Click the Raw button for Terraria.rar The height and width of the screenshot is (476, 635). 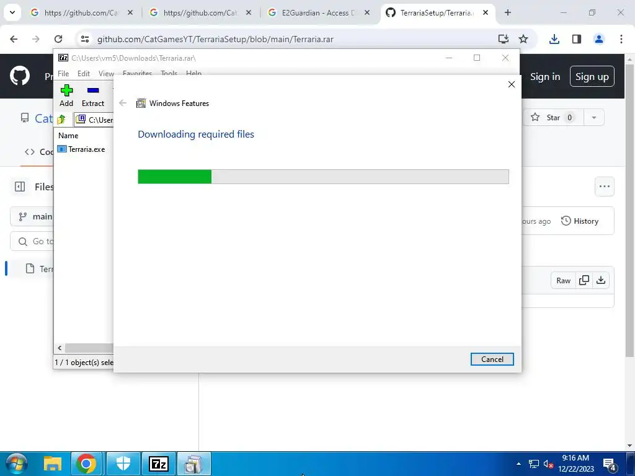point(563,281)
